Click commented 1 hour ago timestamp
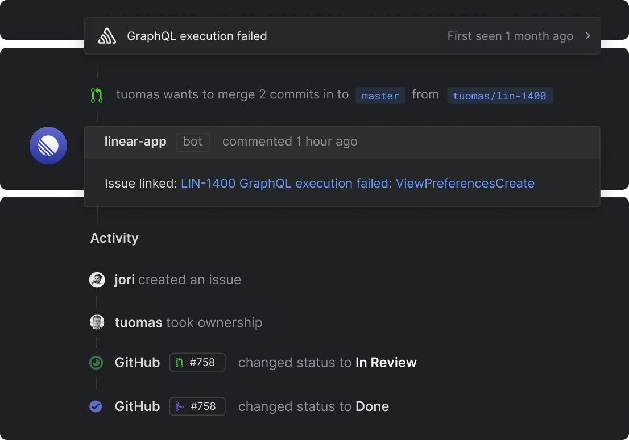Screen dimensions: 629x440 (x=289, y=142)
